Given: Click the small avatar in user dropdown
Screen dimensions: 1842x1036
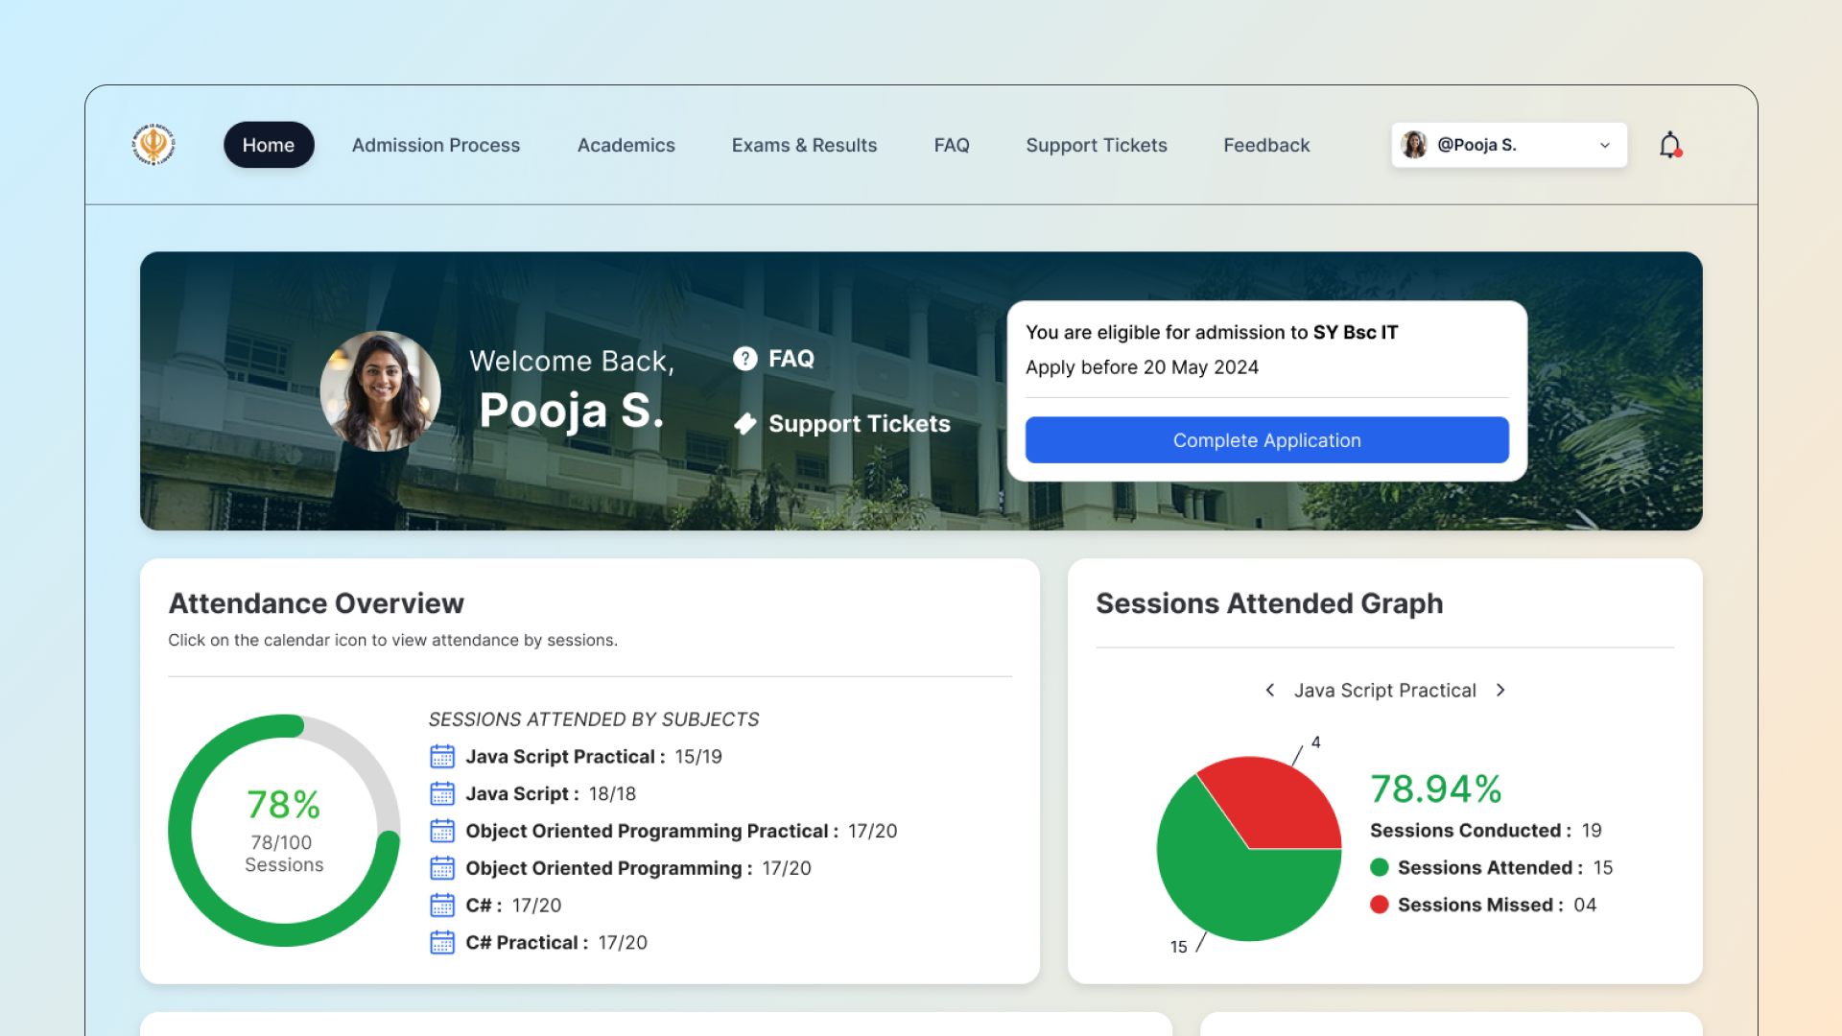Looking at the screenshot, I should tap(1414, 145).
